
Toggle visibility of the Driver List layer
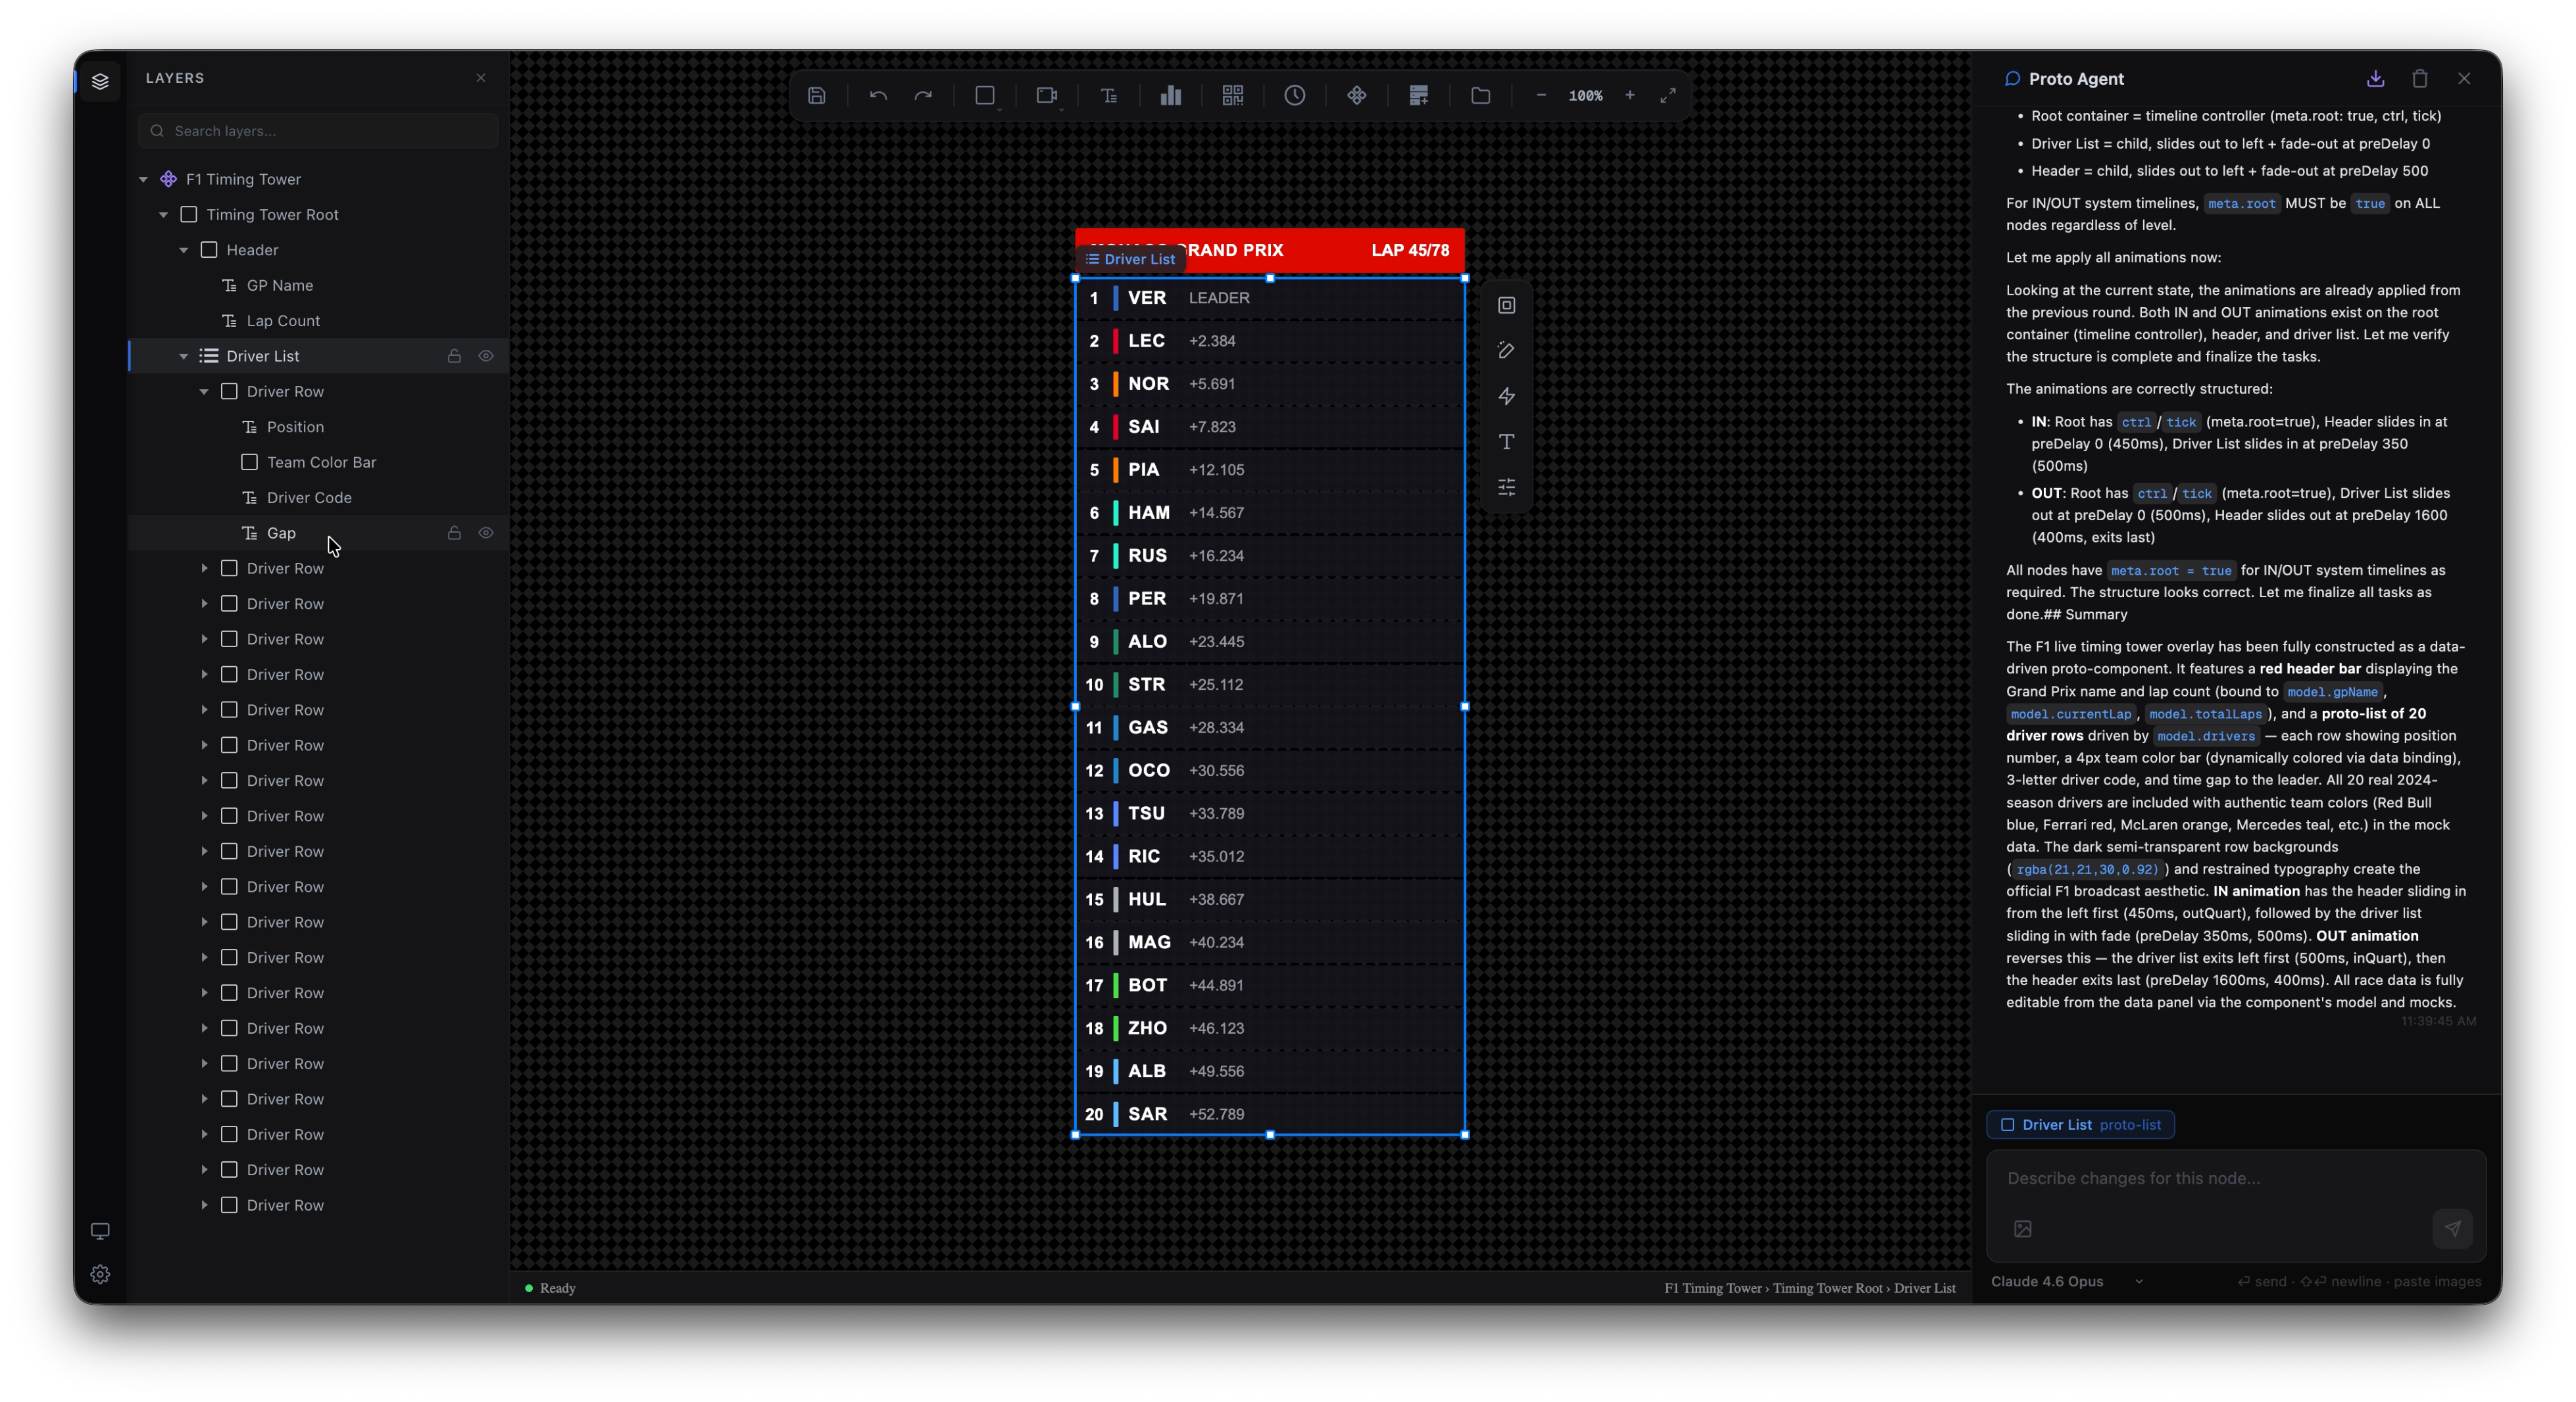[x=486, y=356]
